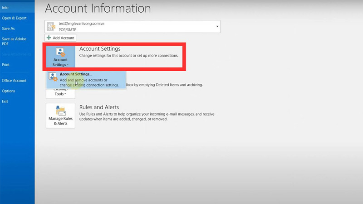Open the Info backstage tab
Image resolution: width=363 pixels, height=204 pixels.
(x=17, y=7)
